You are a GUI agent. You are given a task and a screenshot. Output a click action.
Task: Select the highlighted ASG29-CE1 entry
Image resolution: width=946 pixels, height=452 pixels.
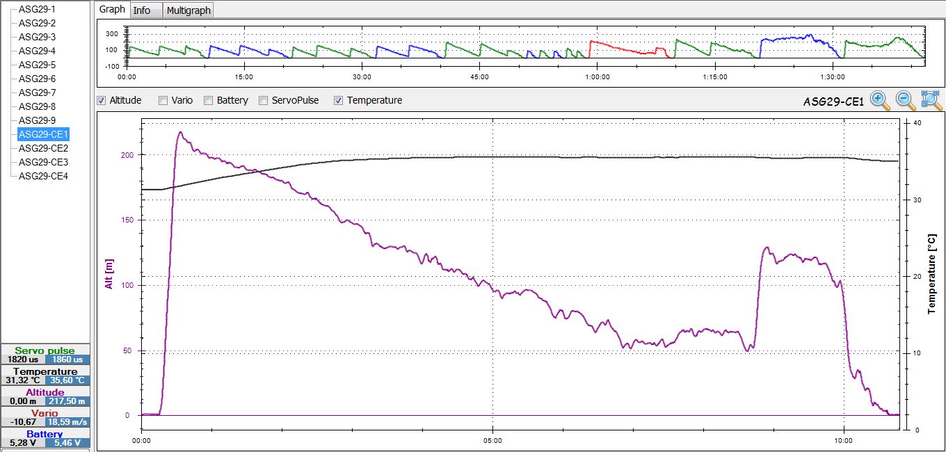[x=43, y=134]
